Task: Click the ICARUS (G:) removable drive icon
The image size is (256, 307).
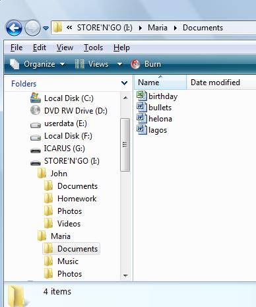Action: [x=36, y=151]
